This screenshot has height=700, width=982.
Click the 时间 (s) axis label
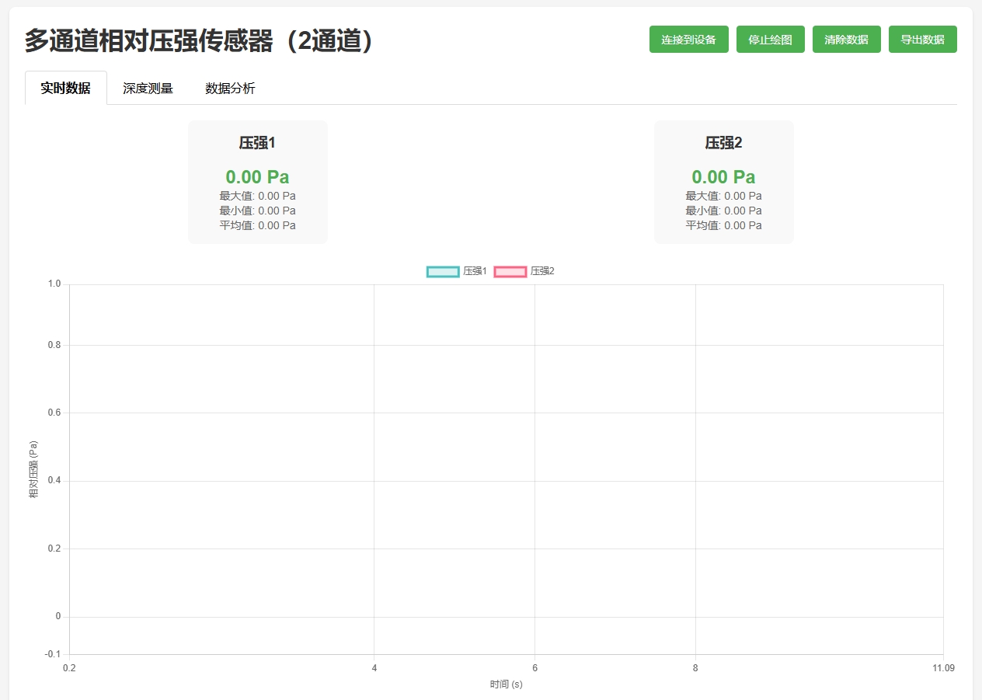click(504, 684)
